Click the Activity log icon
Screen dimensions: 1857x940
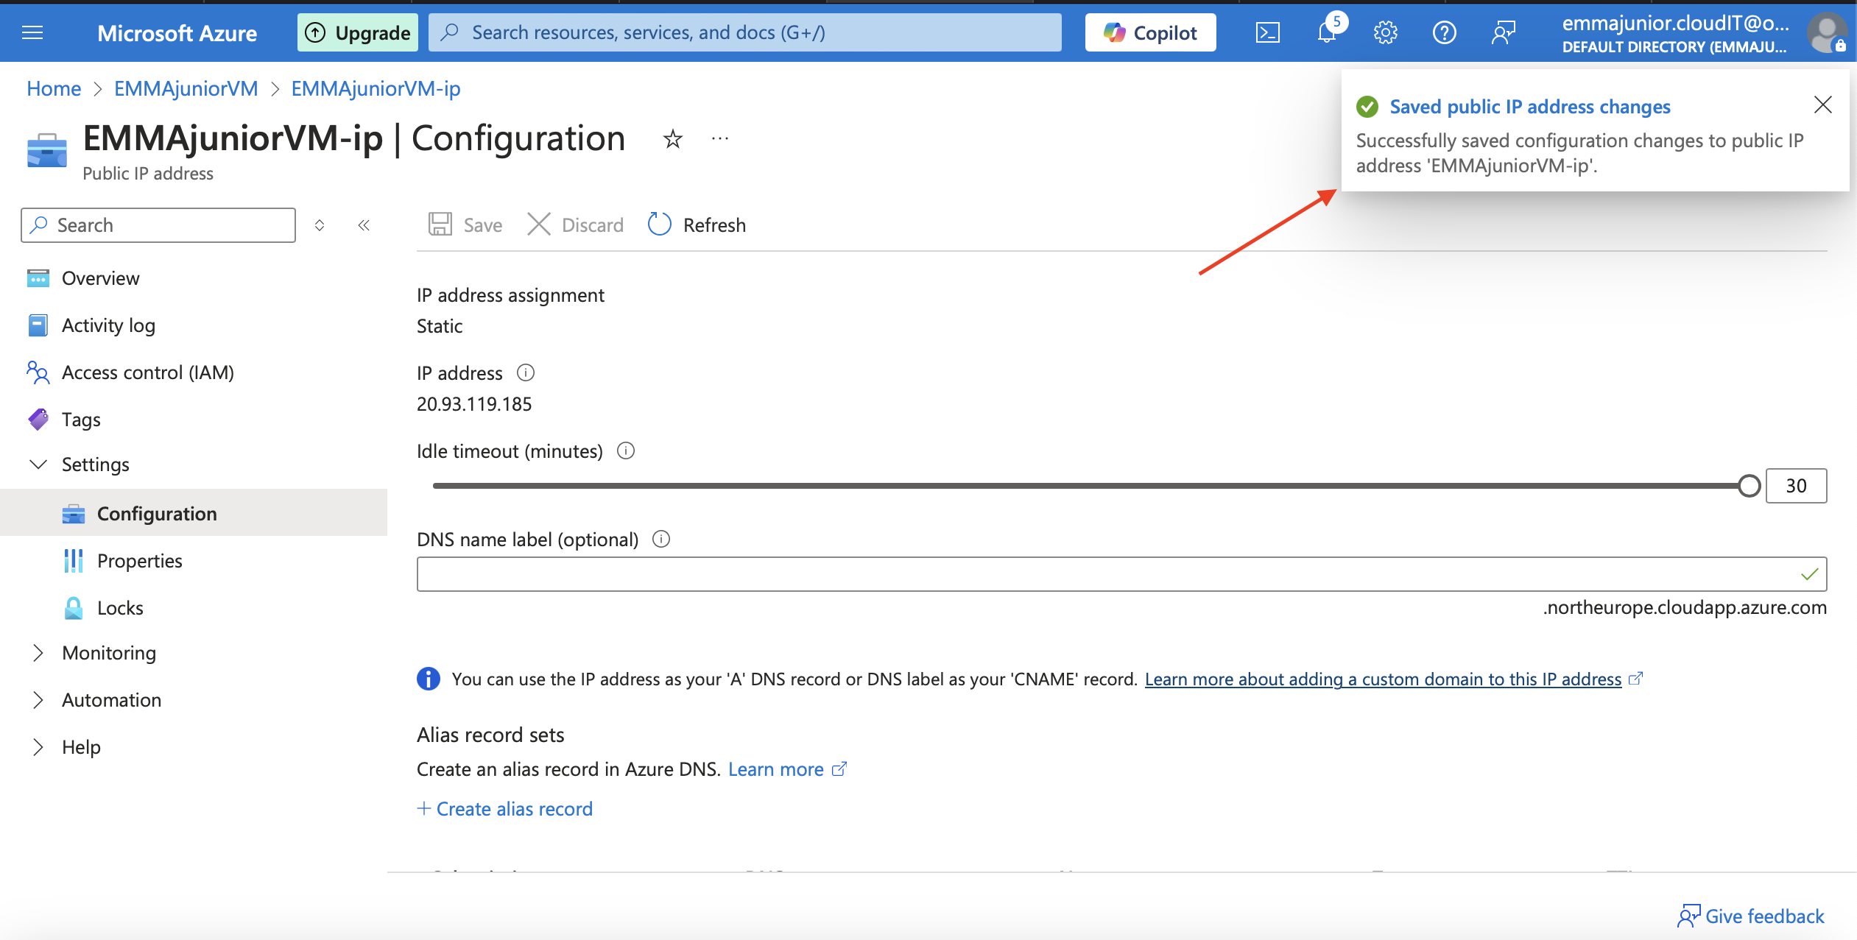point(38,325)
